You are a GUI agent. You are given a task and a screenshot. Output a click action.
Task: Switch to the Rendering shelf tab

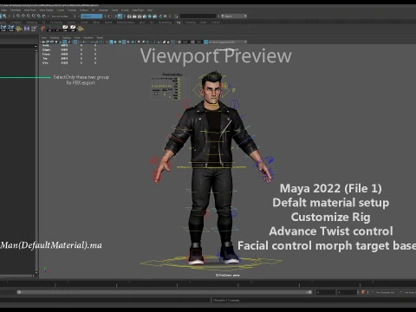[32, 23]
